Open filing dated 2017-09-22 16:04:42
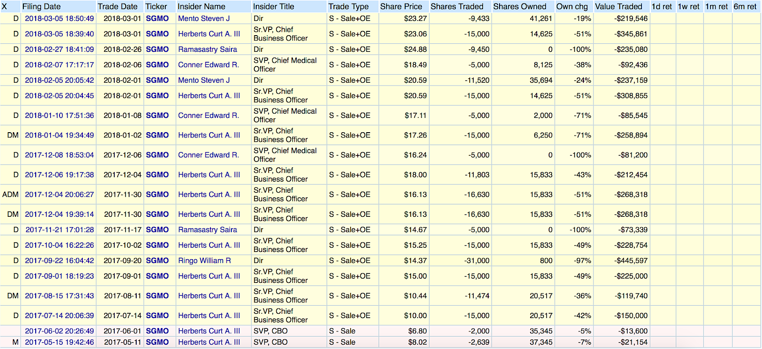Image resolution: width=762 pixels, height=349 pixels. click(60, 261)
